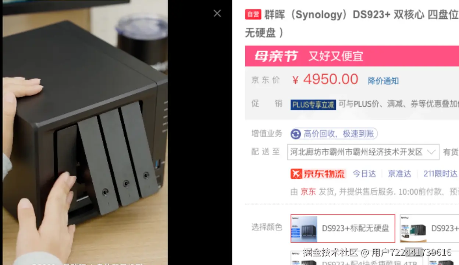
Task: Click the 京准达 delivery tag
Action: [399, 174]
